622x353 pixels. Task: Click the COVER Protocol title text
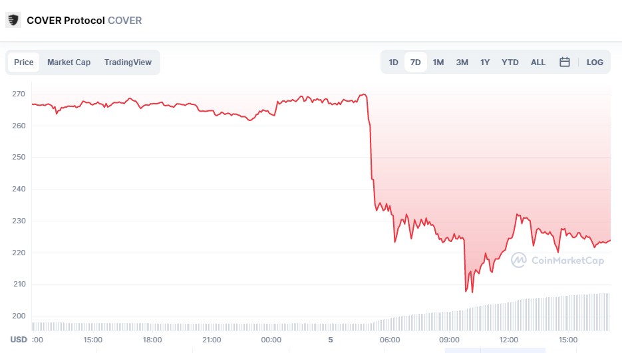(66, 21)
